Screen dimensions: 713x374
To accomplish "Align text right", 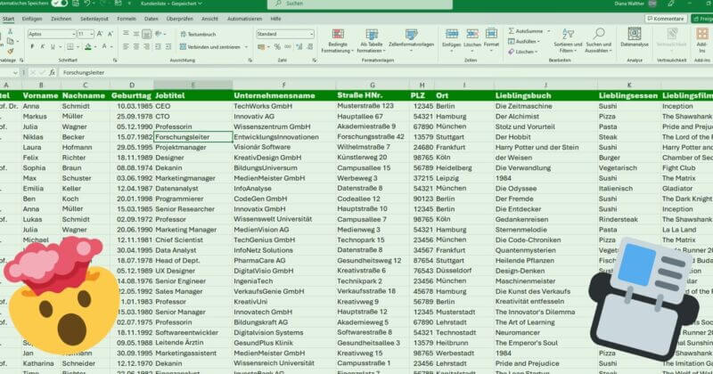I will click(x=146, y=47).
